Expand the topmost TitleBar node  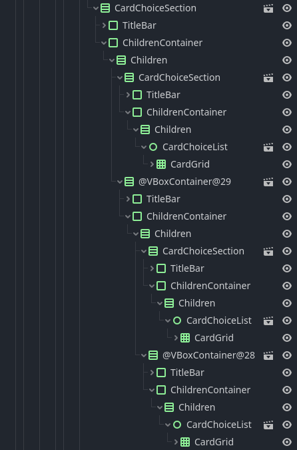(104, 25)
